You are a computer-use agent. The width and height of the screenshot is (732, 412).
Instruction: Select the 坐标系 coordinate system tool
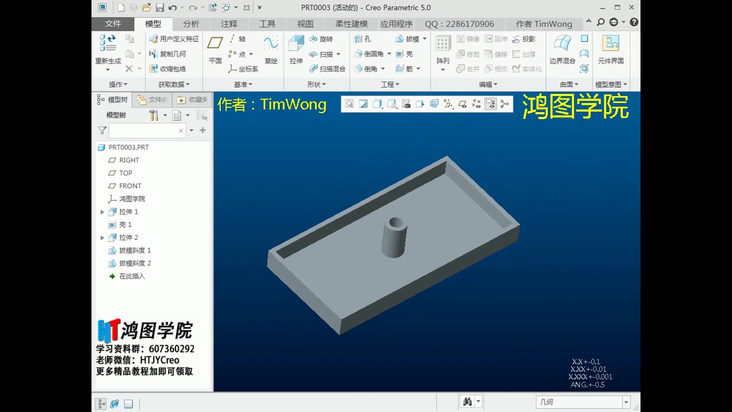click(243, 69)
